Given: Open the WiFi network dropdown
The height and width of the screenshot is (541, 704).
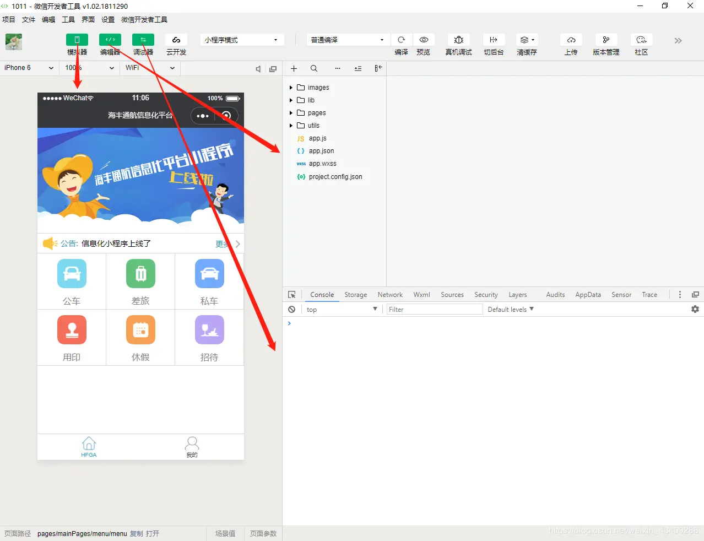Looking at the screenshot, I should (150, 68).
